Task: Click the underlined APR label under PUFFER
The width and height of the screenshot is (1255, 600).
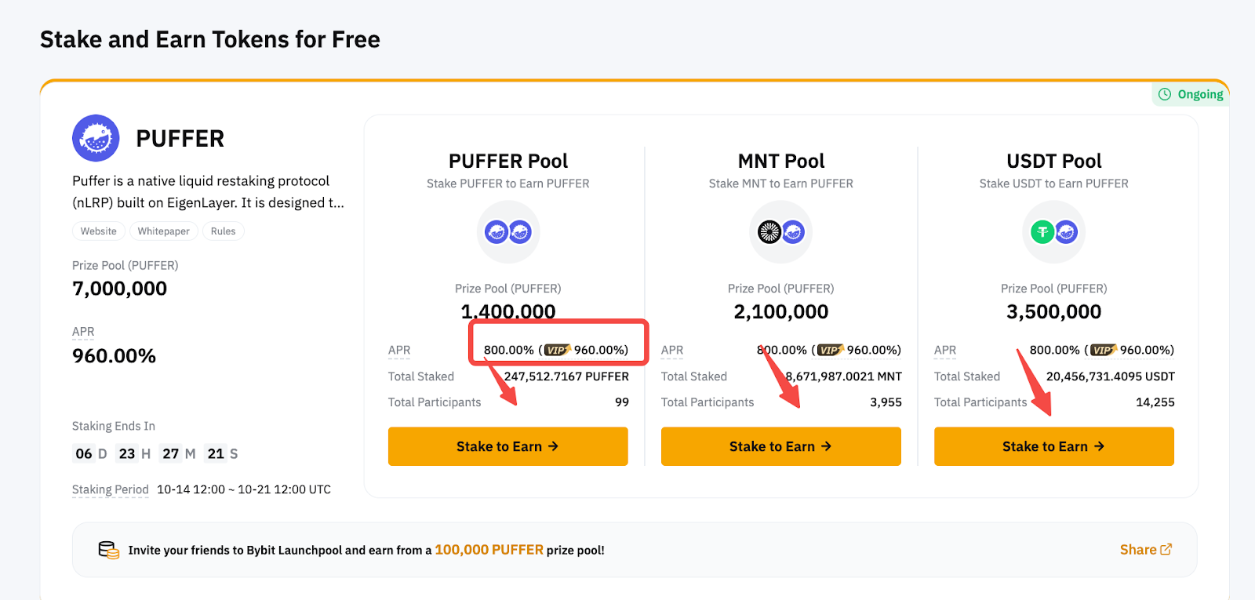Action: click(x=83, y=332)
